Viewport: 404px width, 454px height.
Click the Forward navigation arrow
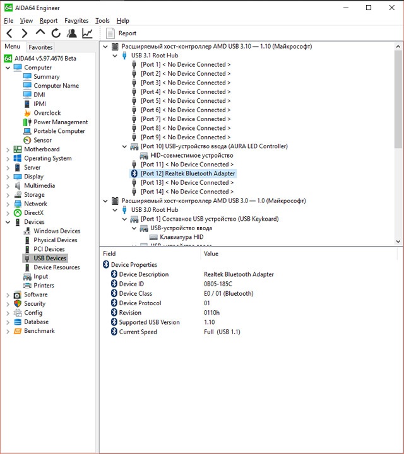(x=25, y=33)
